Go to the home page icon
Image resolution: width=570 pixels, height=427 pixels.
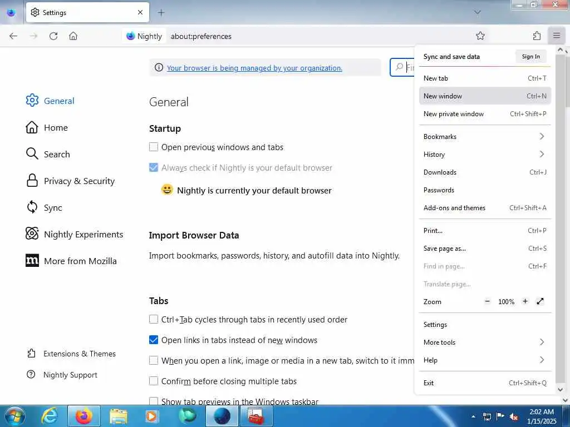tap(73, 36)
